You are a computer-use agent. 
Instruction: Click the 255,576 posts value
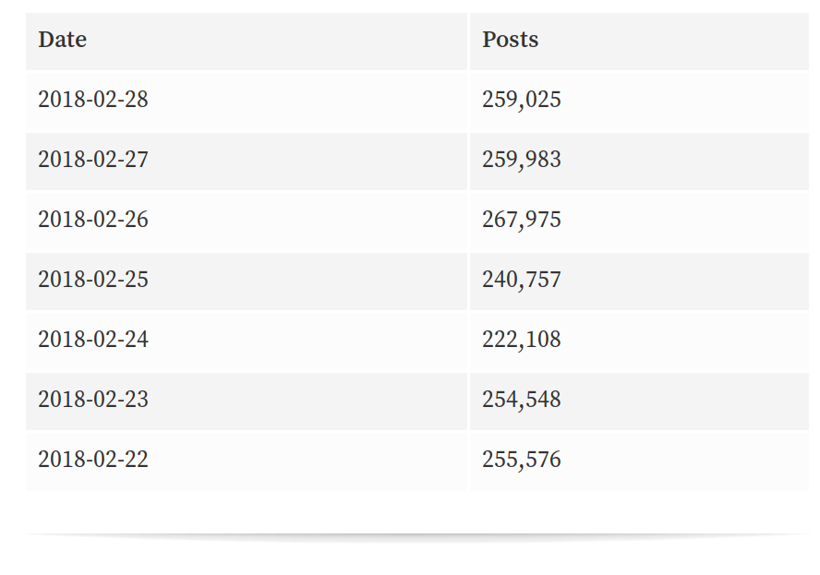tap(522, 460)
